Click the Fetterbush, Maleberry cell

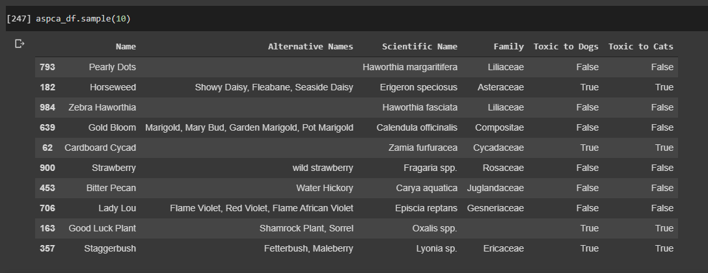(308, 248)
